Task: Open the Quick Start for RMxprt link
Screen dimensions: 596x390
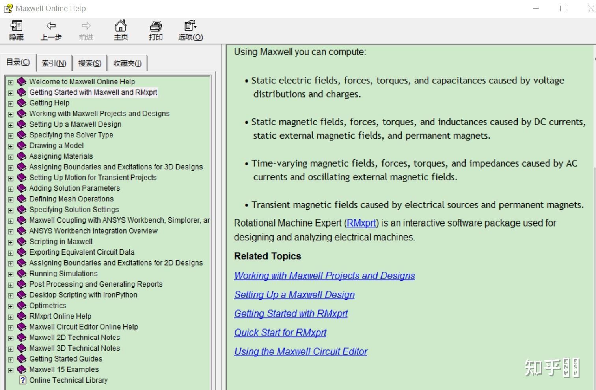Action: click(280, 332)
